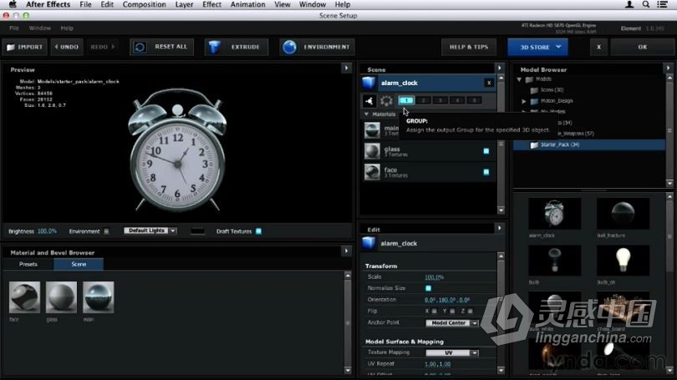Open the Anchor Point Model Center dropdown

pyautogui.click(x=451, y=322)
